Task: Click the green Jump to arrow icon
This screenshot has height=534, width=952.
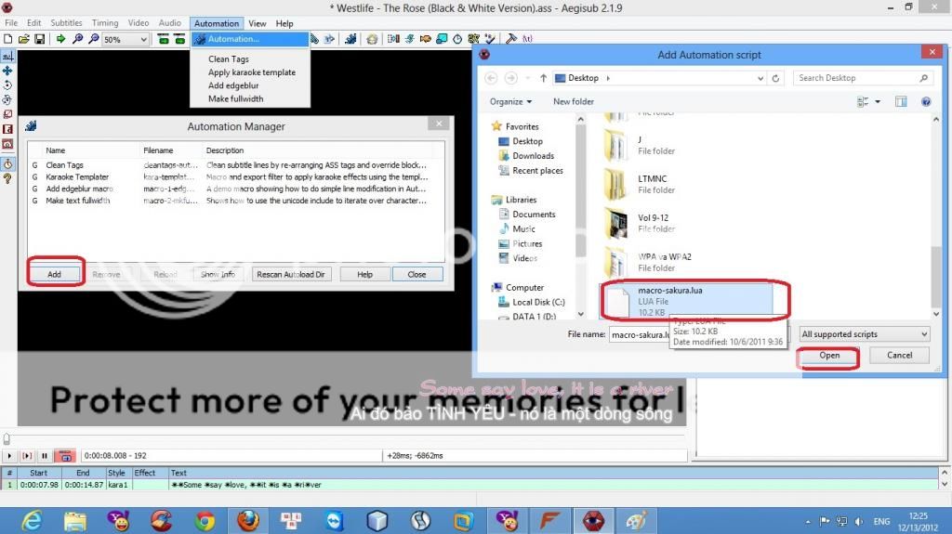Action: pos(61,40)
